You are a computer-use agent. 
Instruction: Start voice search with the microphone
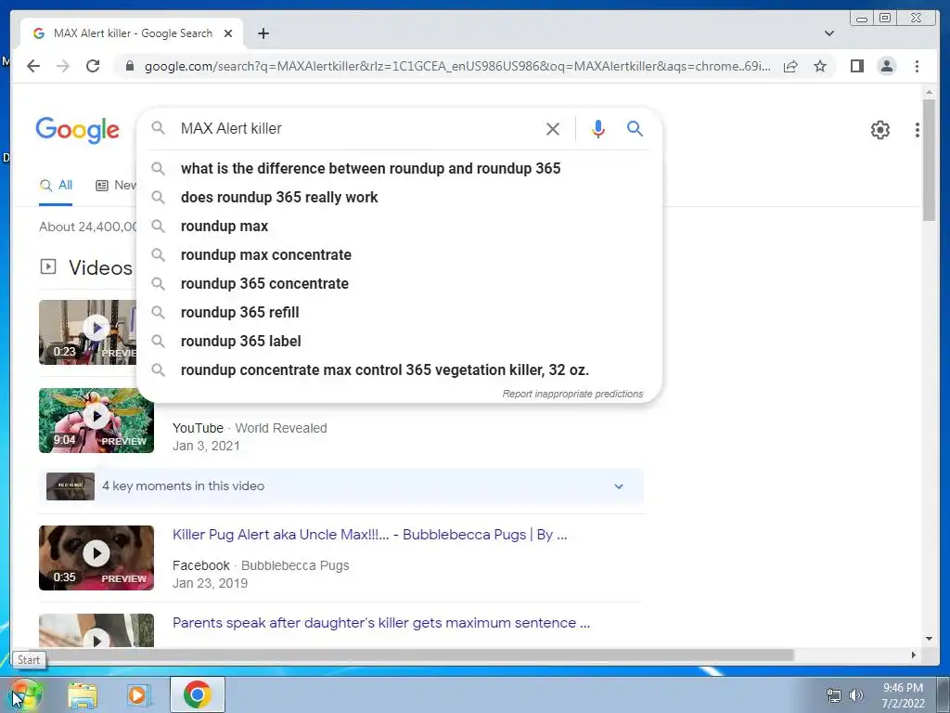point(598,128)
